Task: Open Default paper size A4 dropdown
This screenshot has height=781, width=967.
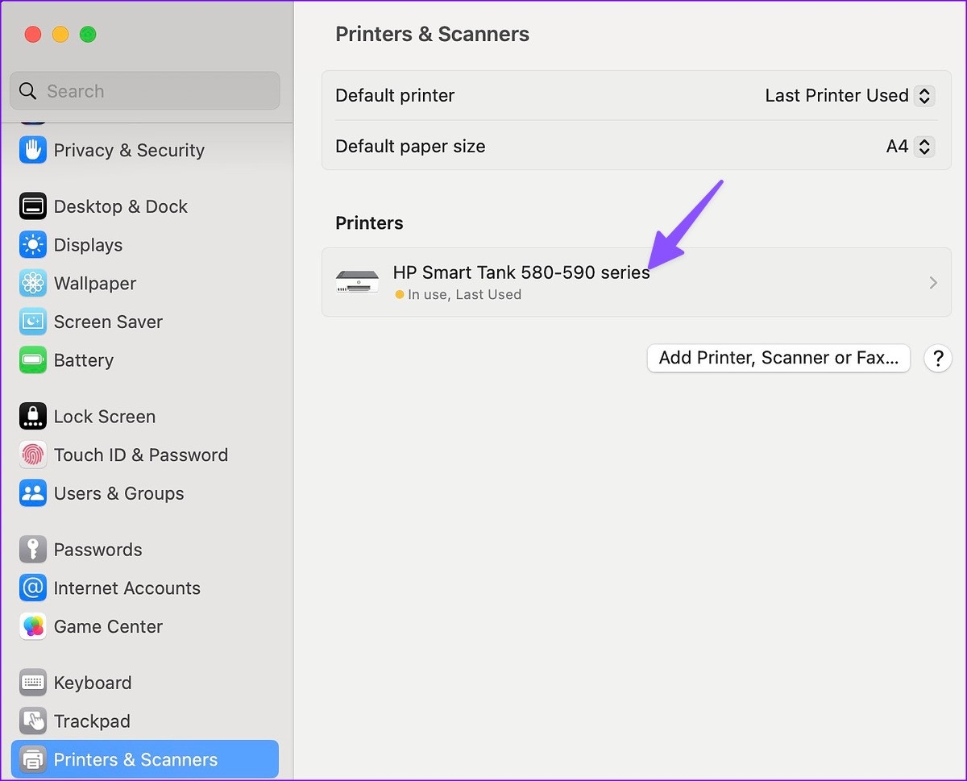Action: point(924,146)
